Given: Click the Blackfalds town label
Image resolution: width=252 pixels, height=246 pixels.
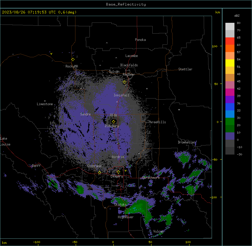Looking at the screenshot, I should pyautogui.click(x=129, y=65).
